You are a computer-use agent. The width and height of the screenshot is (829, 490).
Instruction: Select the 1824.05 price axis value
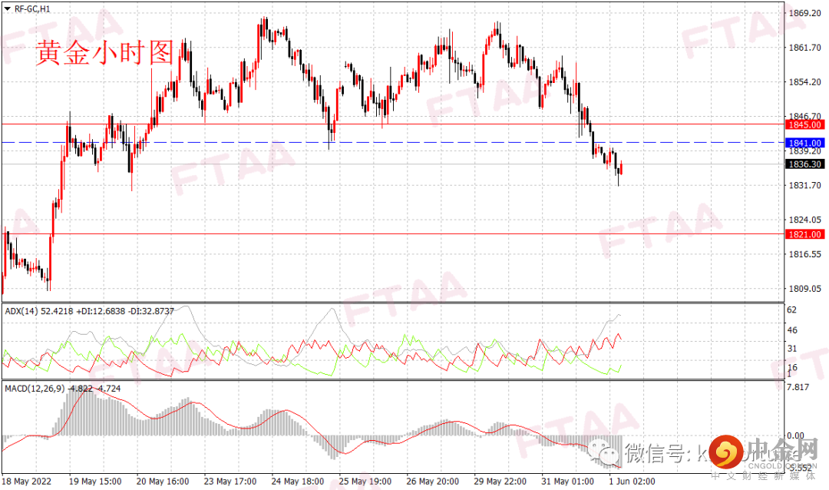tap(804, 220)
